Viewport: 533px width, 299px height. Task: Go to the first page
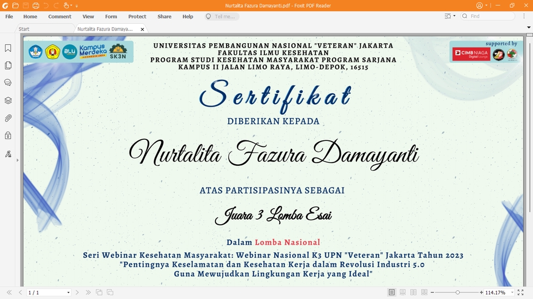coord(9,292)
